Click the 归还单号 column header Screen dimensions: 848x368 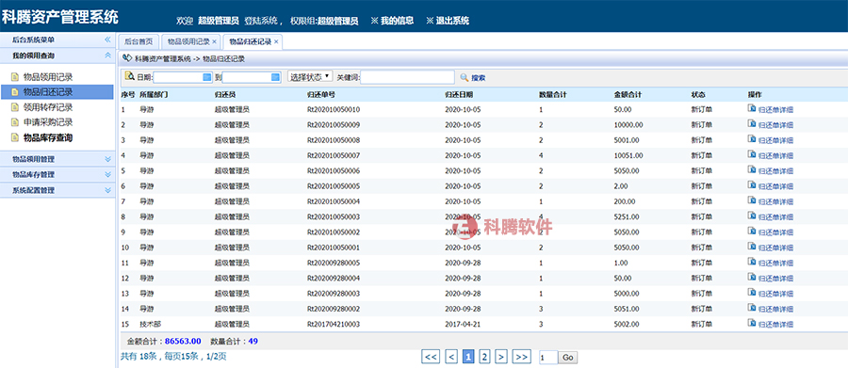coord(321,94)
